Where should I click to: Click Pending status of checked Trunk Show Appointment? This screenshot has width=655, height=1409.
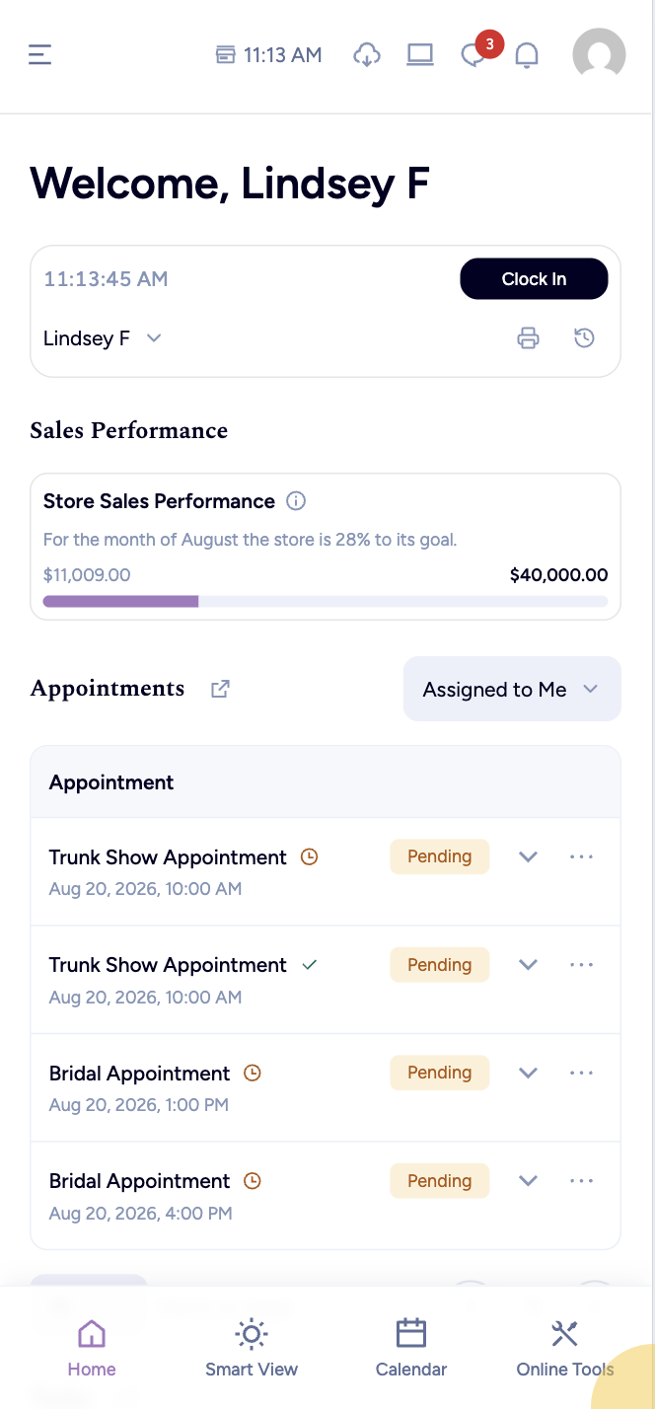[439, 964]
